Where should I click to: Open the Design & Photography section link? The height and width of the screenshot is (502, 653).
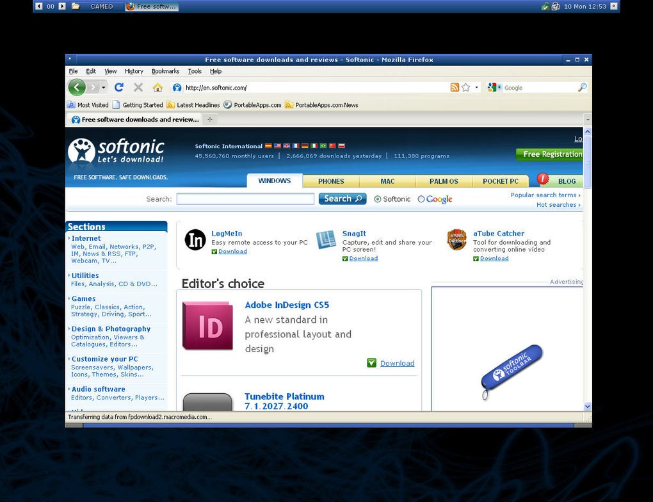tap(111, 328)
